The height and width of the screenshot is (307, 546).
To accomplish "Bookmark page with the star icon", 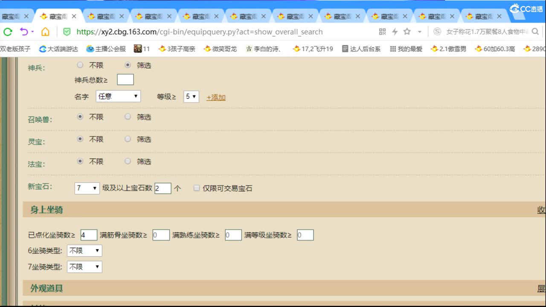I will (407, 32).
